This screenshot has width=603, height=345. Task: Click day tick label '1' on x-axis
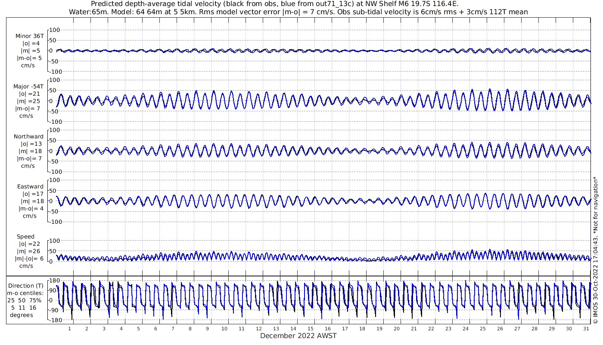[69, 329]
